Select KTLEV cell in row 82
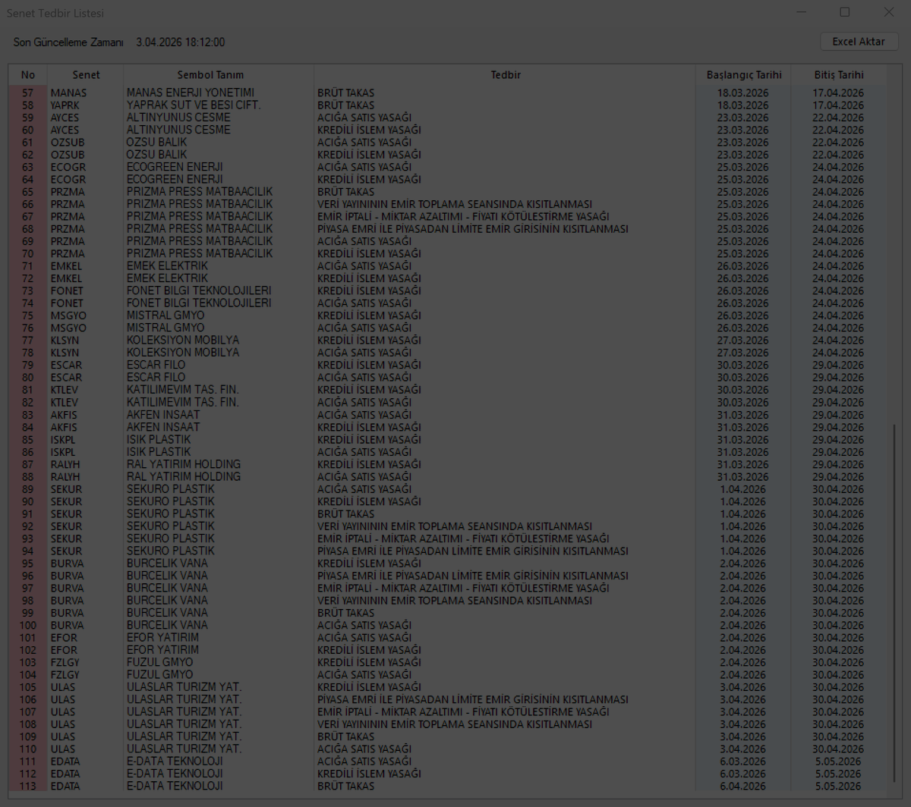The height and width of the screenshot is (807, 911). pyautogui.click(x=65, y=403)
